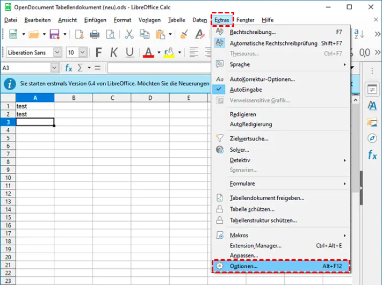
Task: Choose Rechtschreibung... menu entry
Action: 281,32
